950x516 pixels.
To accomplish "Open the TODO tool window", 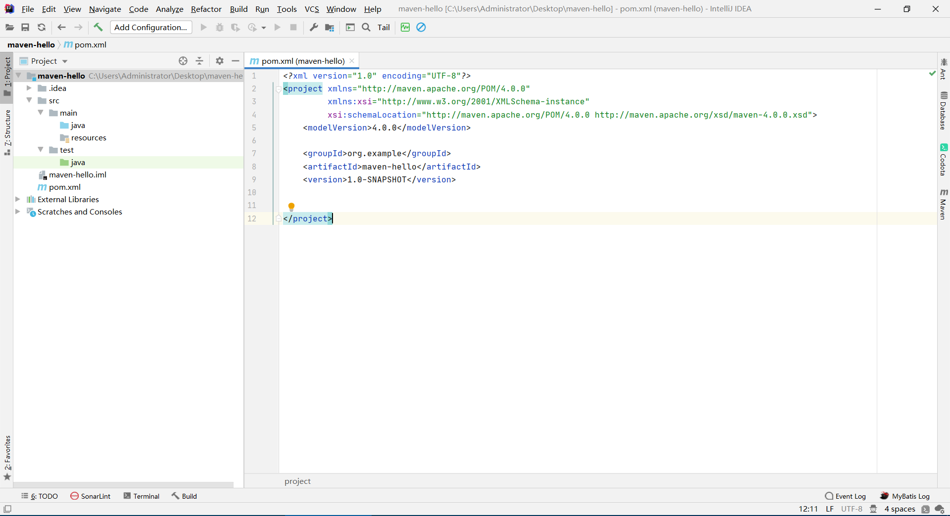I will (x=40, y=496).
